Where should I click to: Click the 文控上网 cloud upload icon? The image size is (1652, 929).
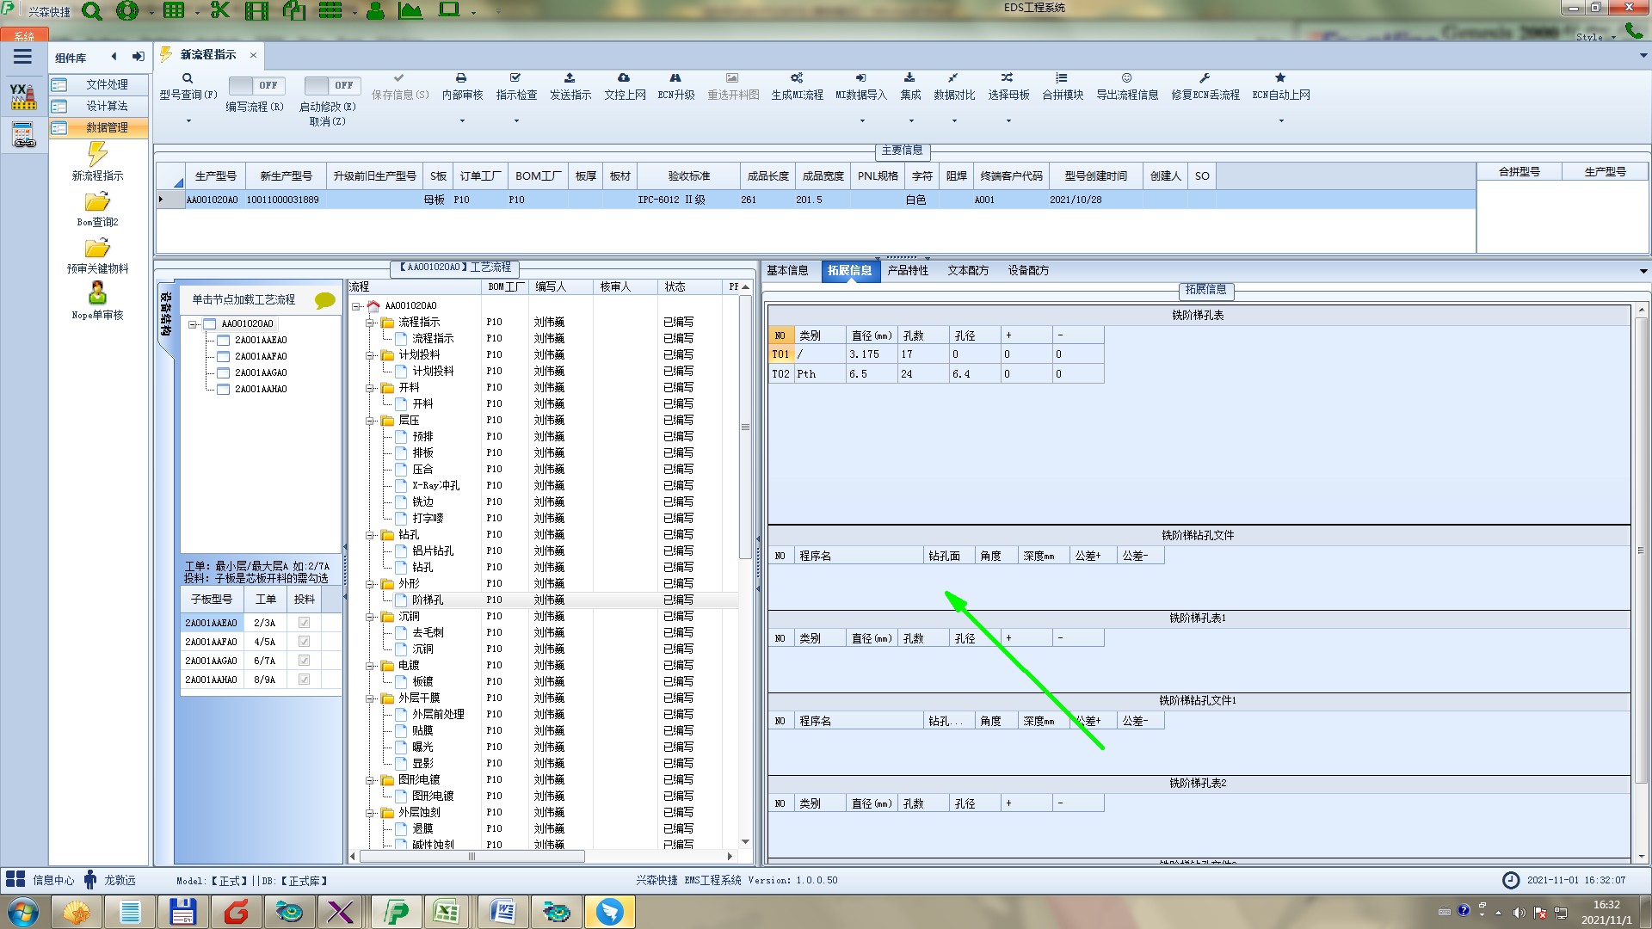[x=624, y=78]
